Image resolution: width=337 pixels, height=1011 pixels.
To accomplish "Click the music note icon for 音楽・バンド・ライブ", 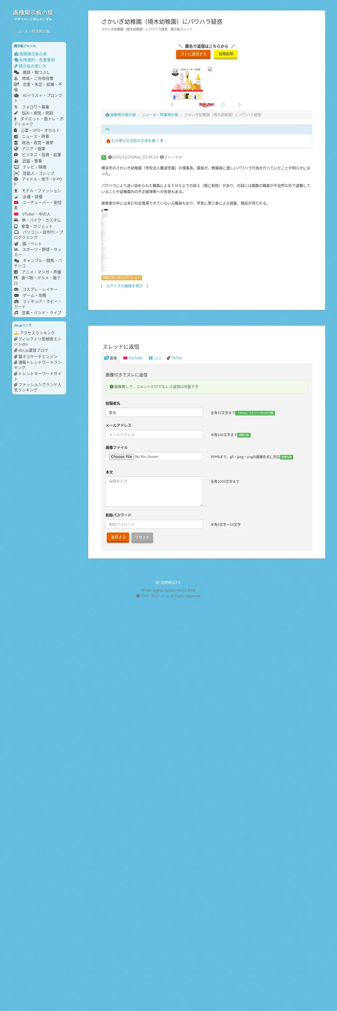I will coord(16,313).
